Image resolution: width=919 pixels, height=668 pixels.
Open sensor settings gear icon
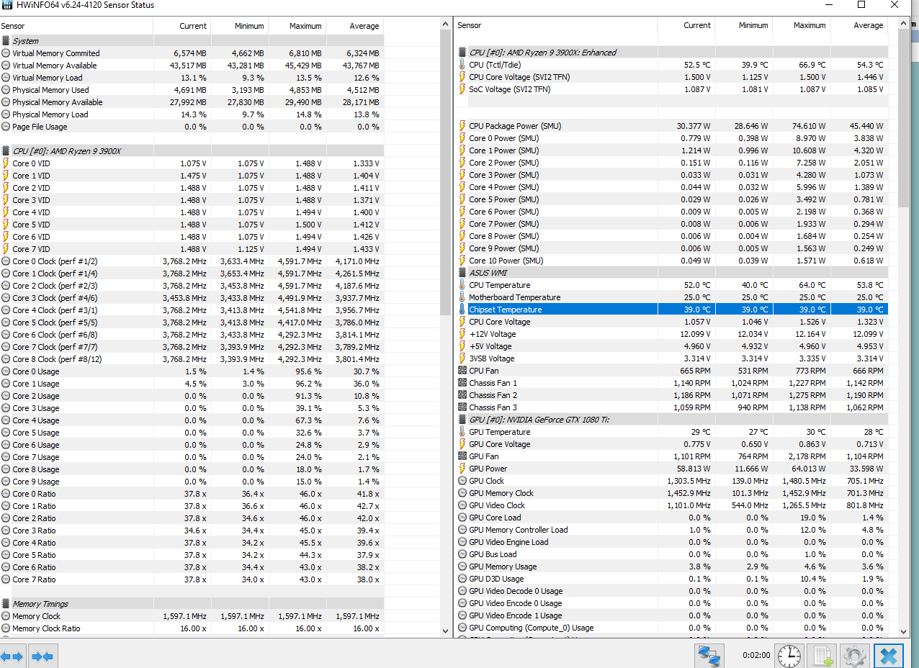(854, 656)
